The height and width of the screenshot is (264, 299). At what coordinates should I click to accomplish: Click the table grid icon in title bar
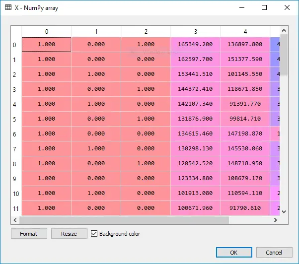pyautogui.click(x=8, y=7)
